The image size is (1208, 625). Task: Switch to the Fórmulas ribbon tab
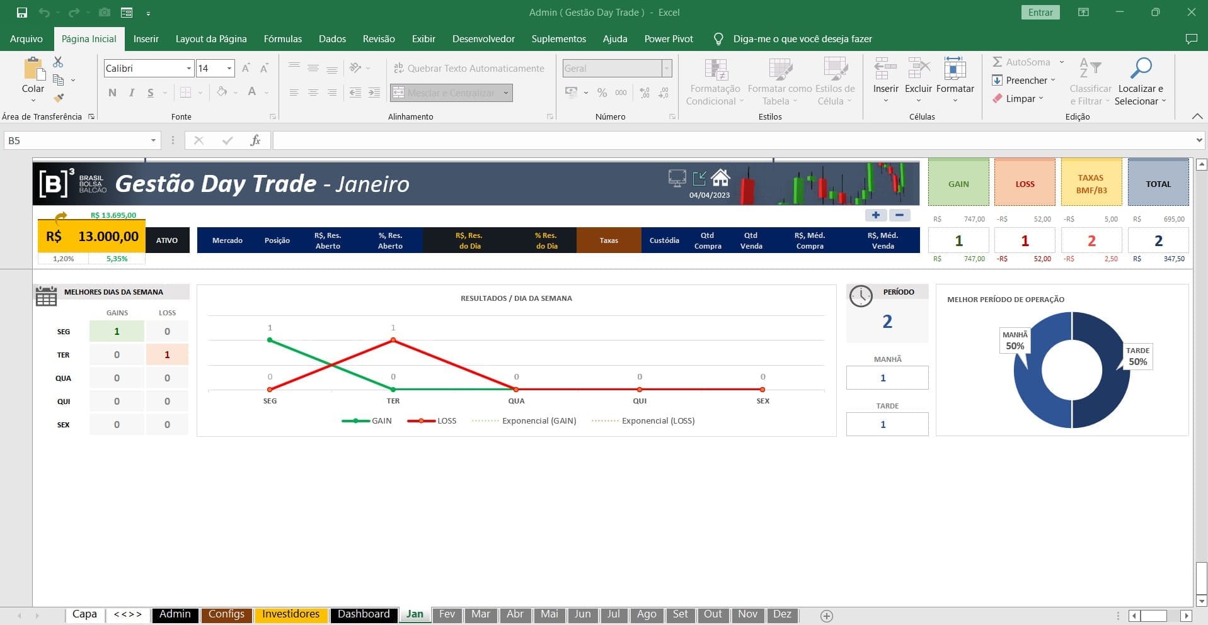[283, 39]
